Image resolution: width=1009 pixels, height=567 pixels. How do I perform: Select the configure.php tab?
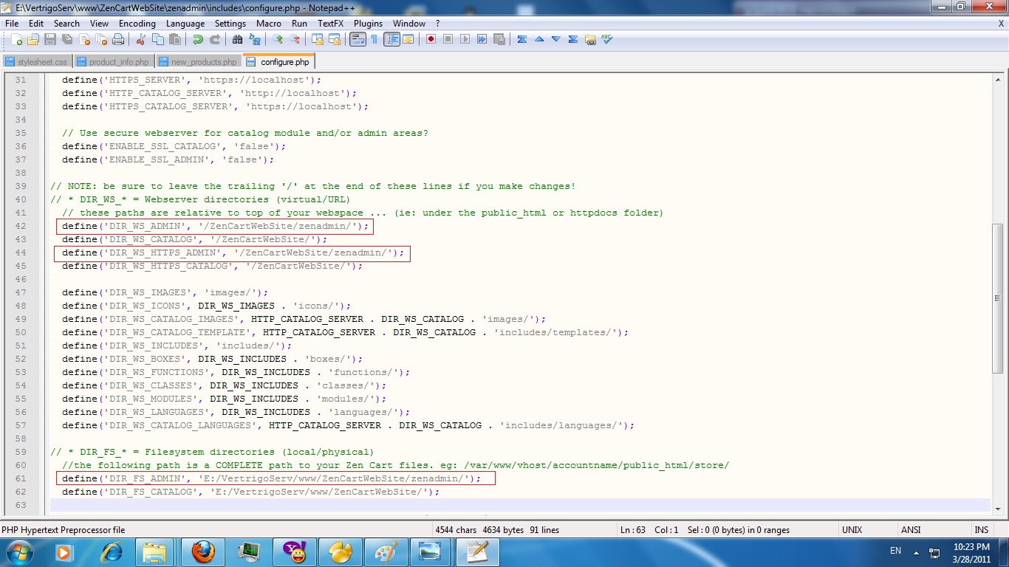(278, 61)
